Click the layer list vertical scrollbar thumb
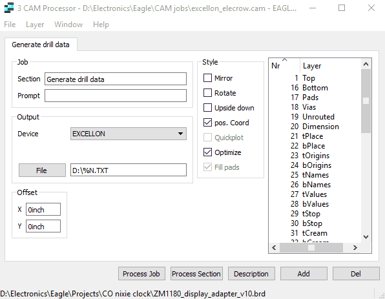Image resolution: width=385 pixels, height=299 pixels. 366,101
